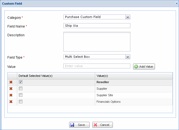Click the Add Value button
Screen dimensions: 179x130
pyautogui.click(x=144, y=66)
